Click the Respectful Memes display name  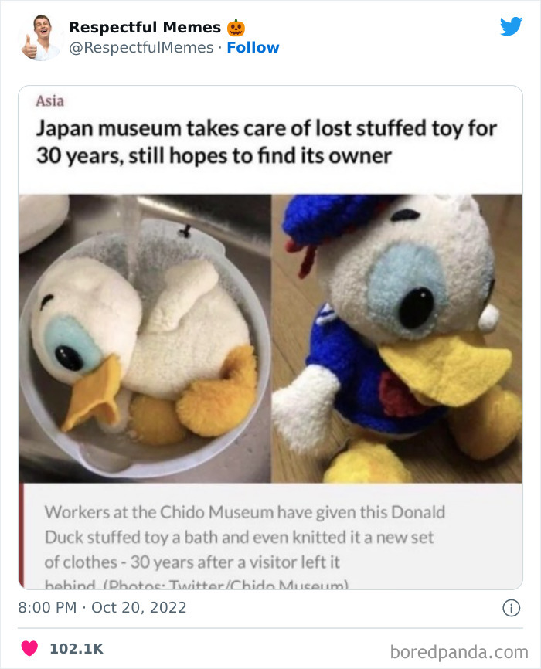145,27
